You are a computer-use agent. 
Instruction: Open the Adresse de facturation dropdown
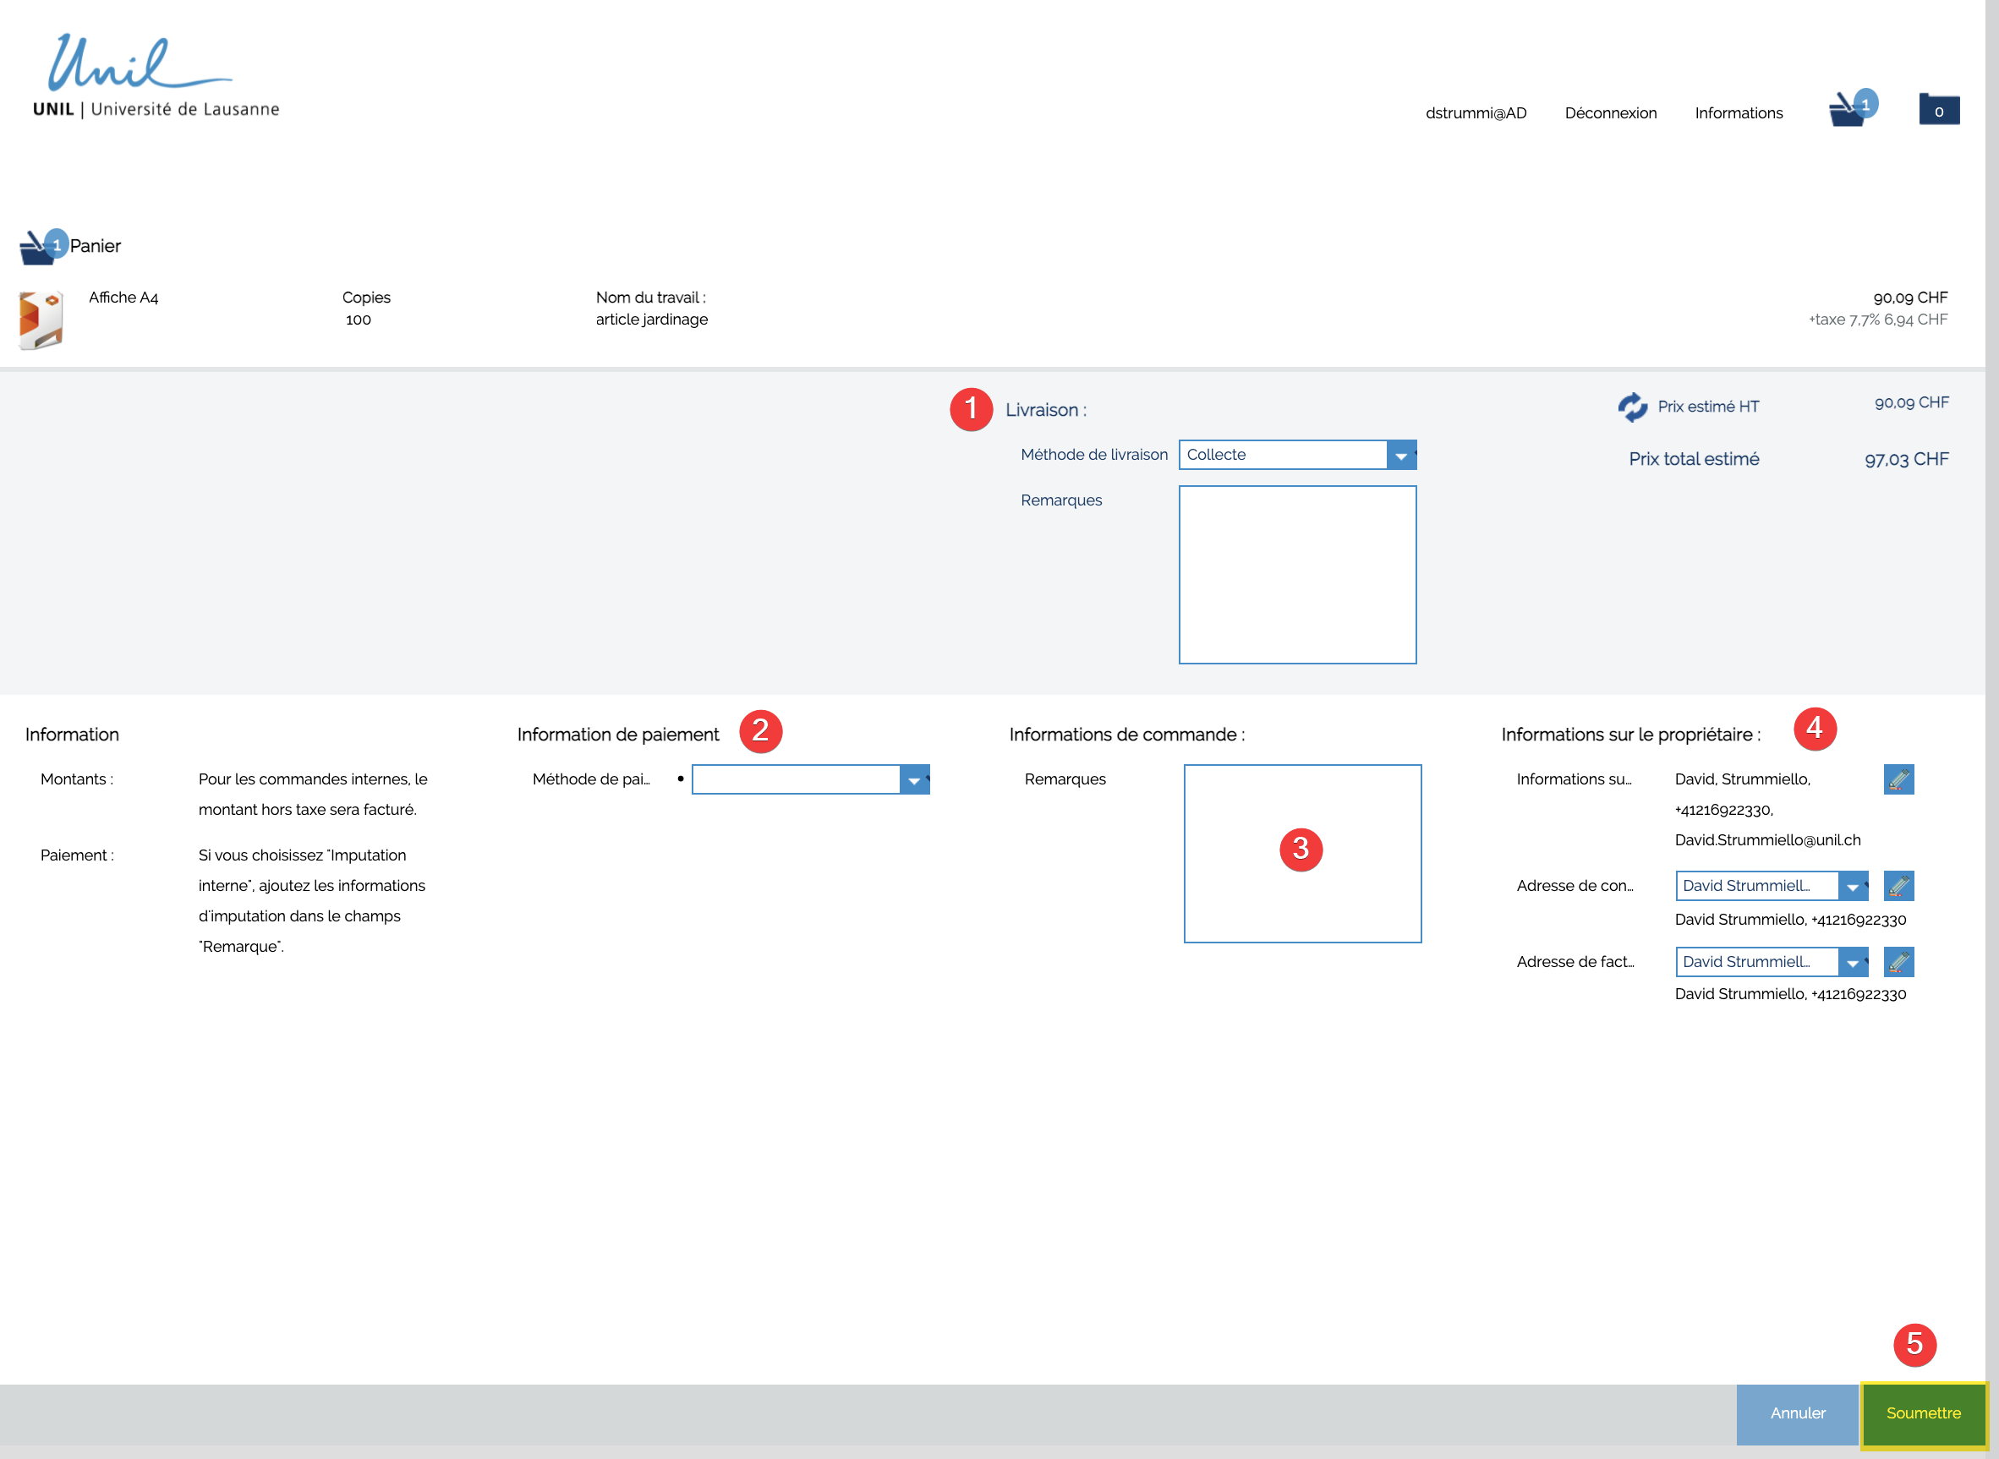coord(1852,963)
